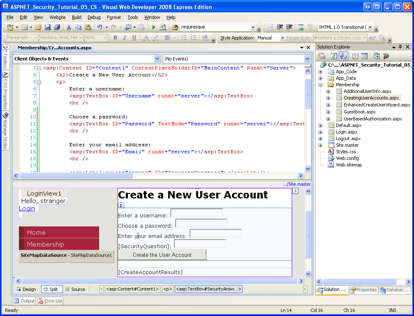Expand the App_Code folder node
This screenshot has width=414, height=316.
tap(321, 72)
